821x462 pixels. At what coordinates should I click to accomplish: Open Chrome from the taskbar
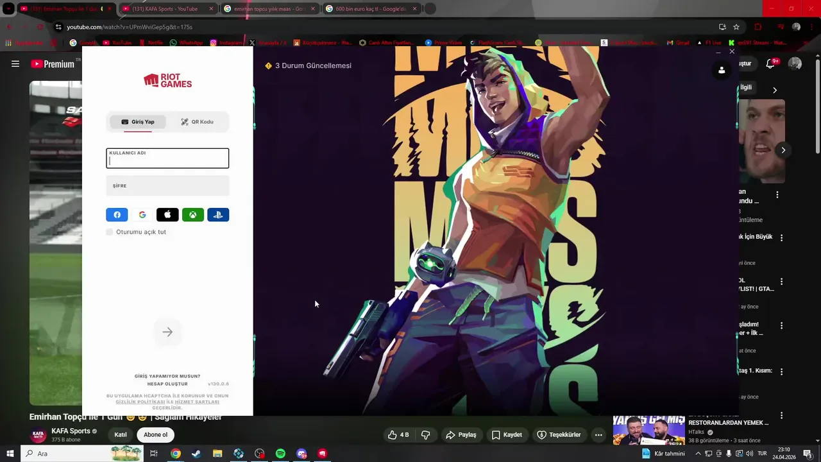click(175, 454)
